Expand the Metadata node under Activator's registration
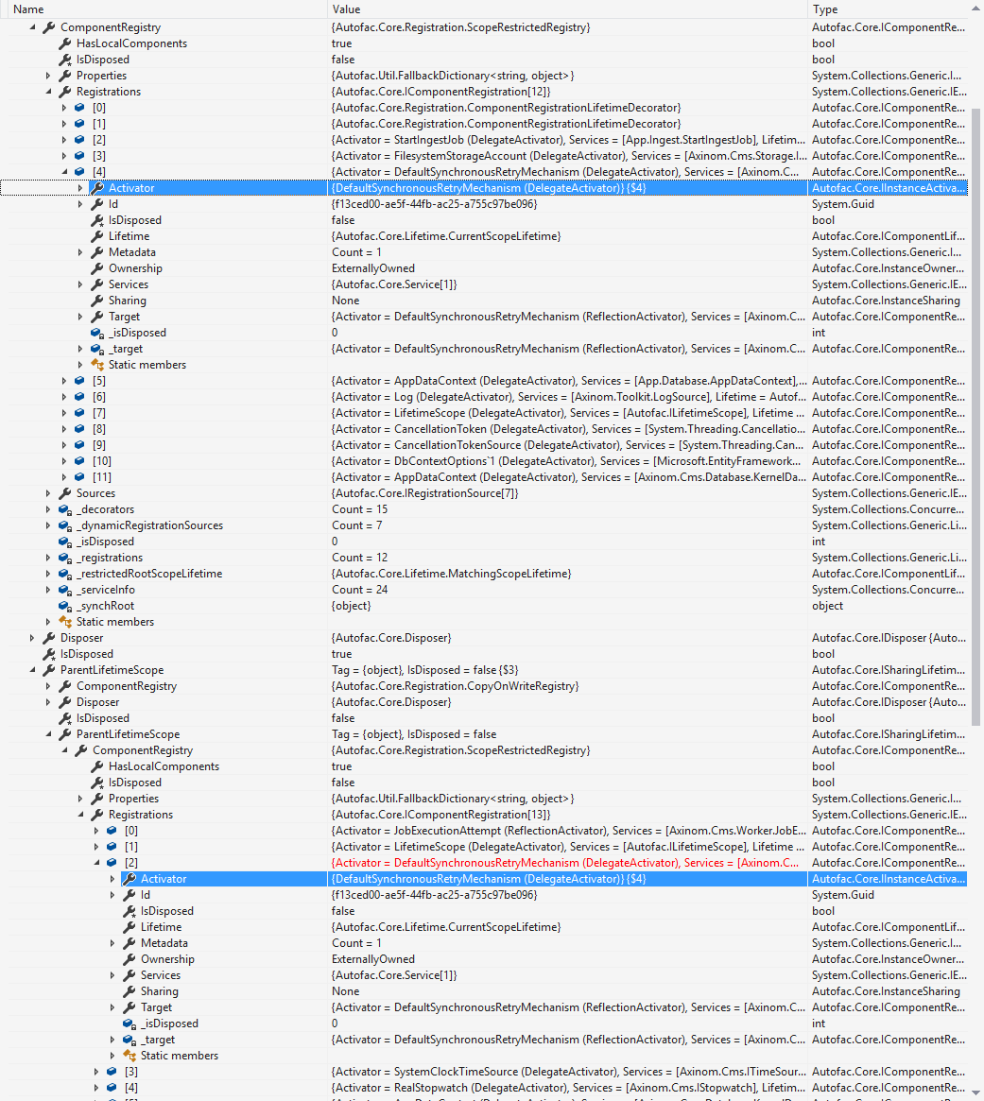 tap(81, 251)
